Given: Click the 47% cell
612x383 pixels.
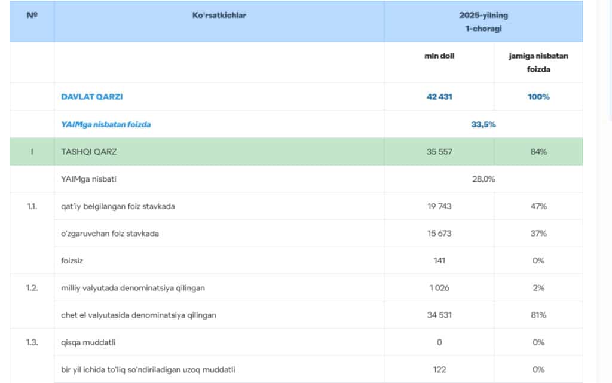Looking at the screenshot, I should pyautogui.click(x=538, y=206).
